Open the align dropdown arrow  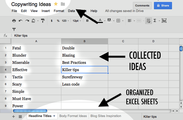[x=134, y=21]
